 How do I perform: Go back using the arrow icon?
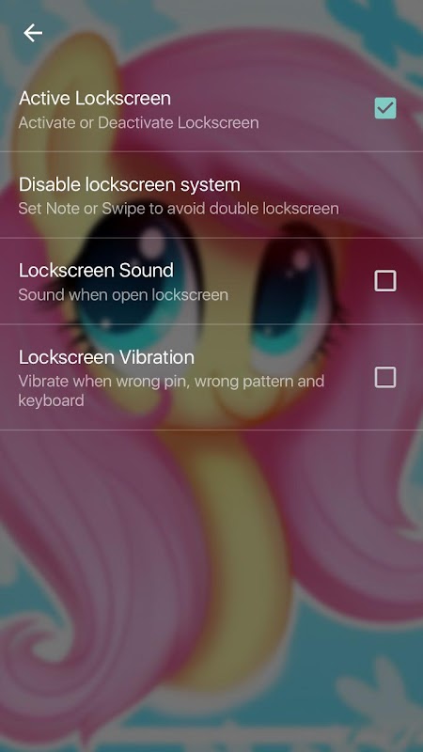coord(33,33)
